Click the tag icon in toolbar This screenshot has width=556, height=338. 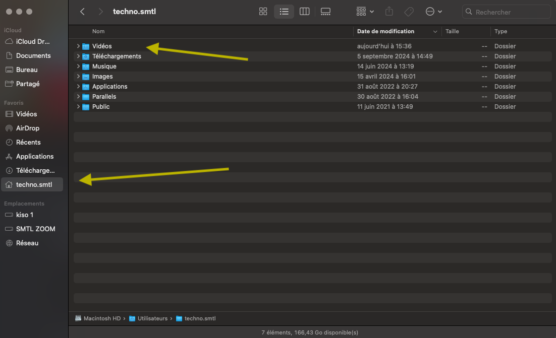[x=409, y=12]
